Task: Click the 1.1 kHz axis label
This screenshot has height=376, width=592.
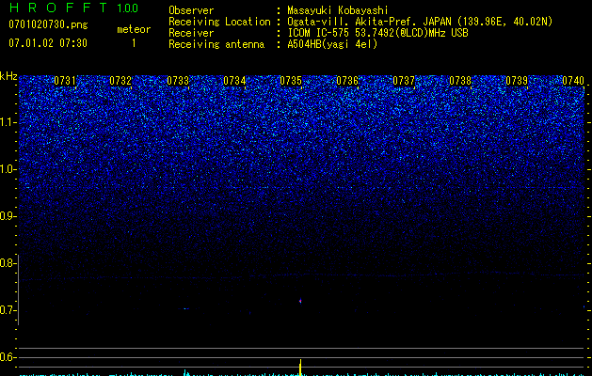Action: click(x=8, y=122)
